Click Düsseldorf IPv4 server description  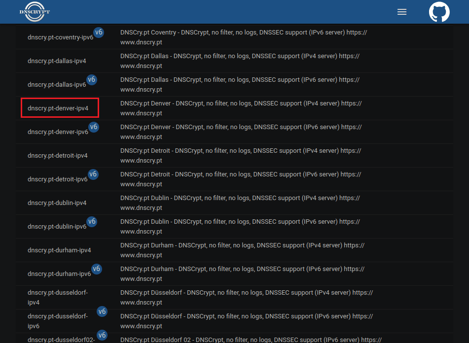point(247,297)
